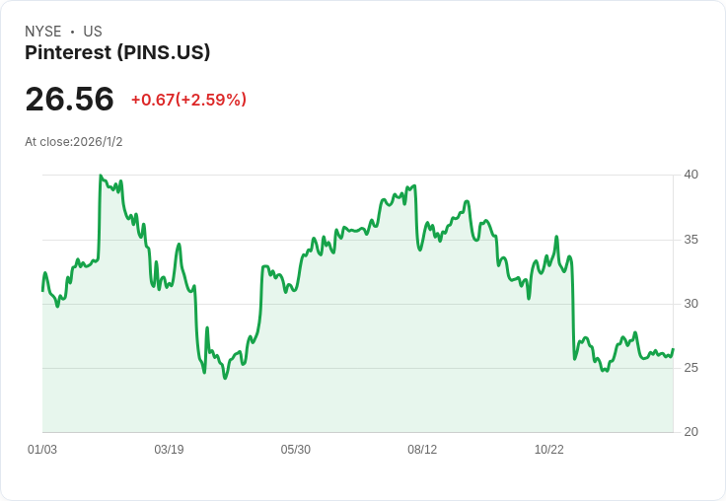Click the Pinterest (PINS.US) stock title

click(117, 53)
